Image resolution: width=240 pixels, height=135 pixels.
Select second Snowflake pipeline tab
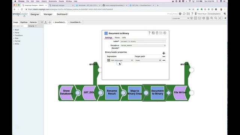[75, 22]
